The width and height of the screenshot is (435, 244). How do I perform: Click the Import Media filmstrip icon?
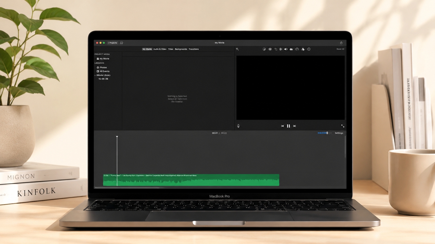pyautogui.click(x=122, y=43)
